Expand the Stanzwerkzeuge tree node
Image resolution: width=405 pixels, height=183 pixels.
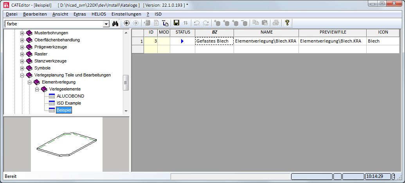(22, 61)
